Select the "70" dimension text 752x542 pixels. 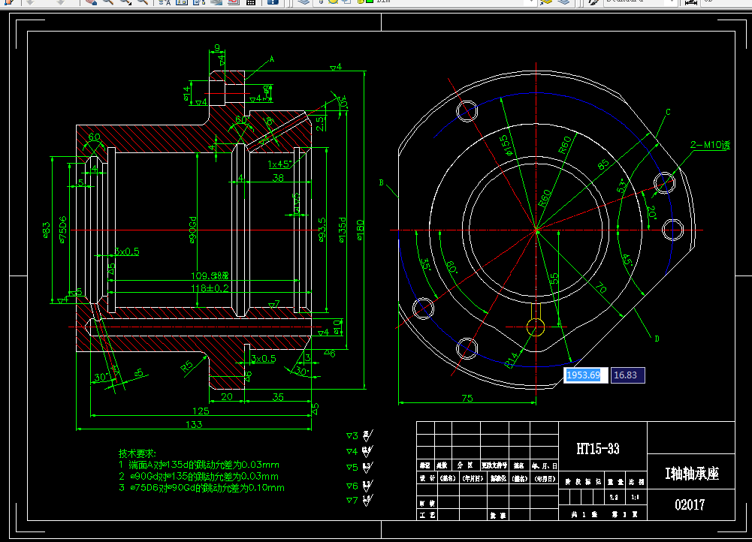pyautogui.click(x=601, y=288)
